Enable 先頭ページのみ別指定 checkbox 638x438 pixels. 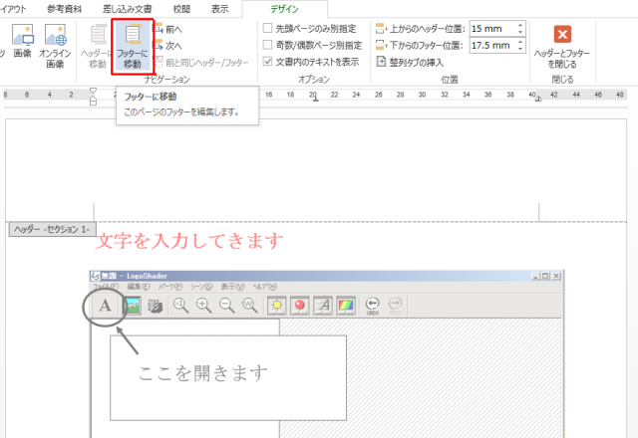(267, 29)
